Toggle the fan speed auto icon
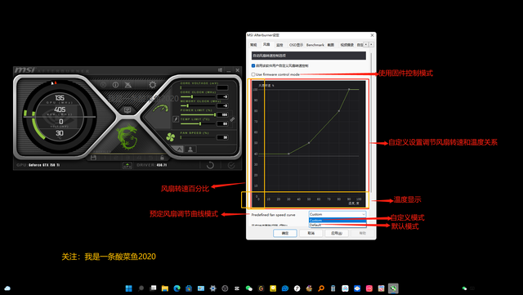This screenshot has width=523, height=295. click(x=171, y=136)
